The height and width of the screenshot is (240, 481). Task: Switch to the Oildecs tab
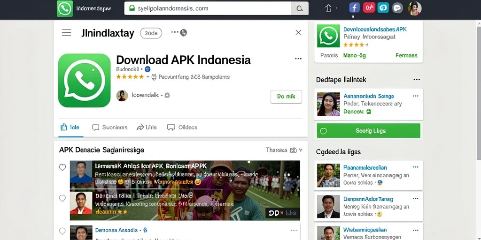pos(182,127)
